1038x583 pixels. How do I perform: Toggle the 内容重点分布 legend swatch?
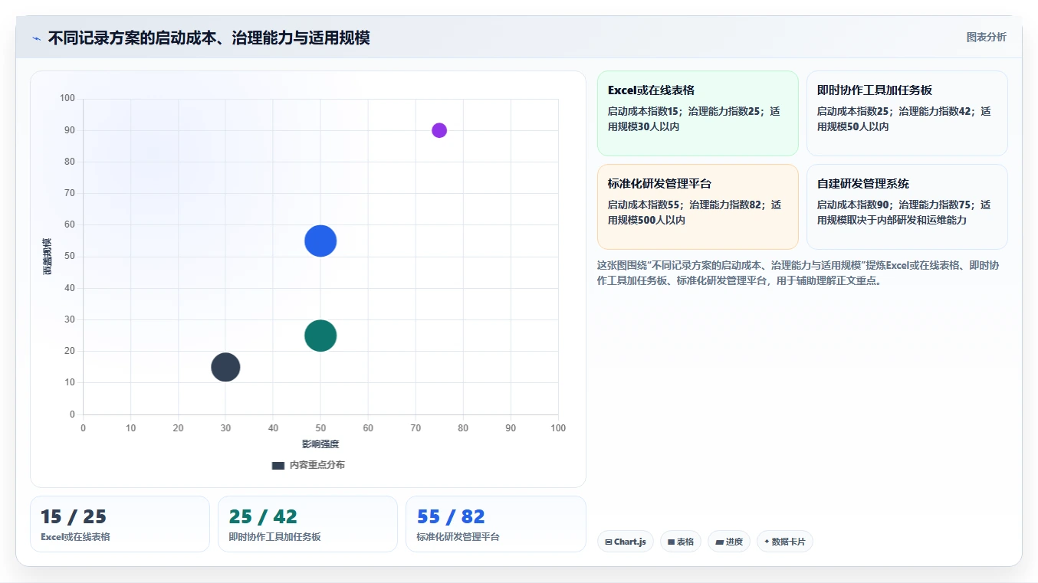pos(278,465)
